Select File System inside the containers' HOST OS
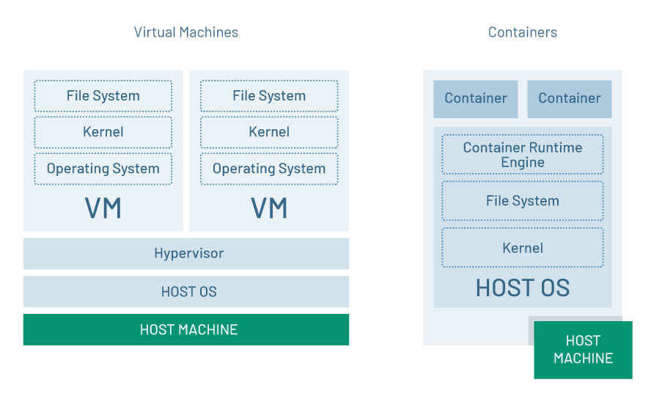 point(522,201)
